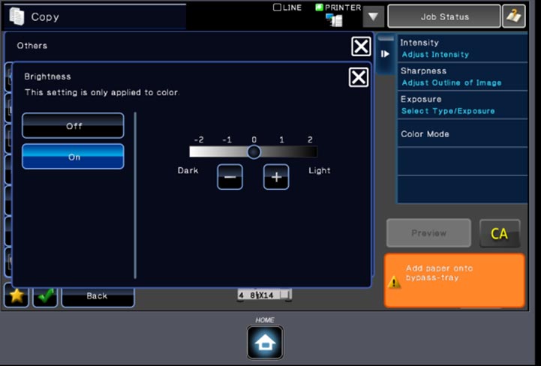541x366 pixels.
Task: Open Exposure Select Type/Exposure option
Action: [463, 105]
